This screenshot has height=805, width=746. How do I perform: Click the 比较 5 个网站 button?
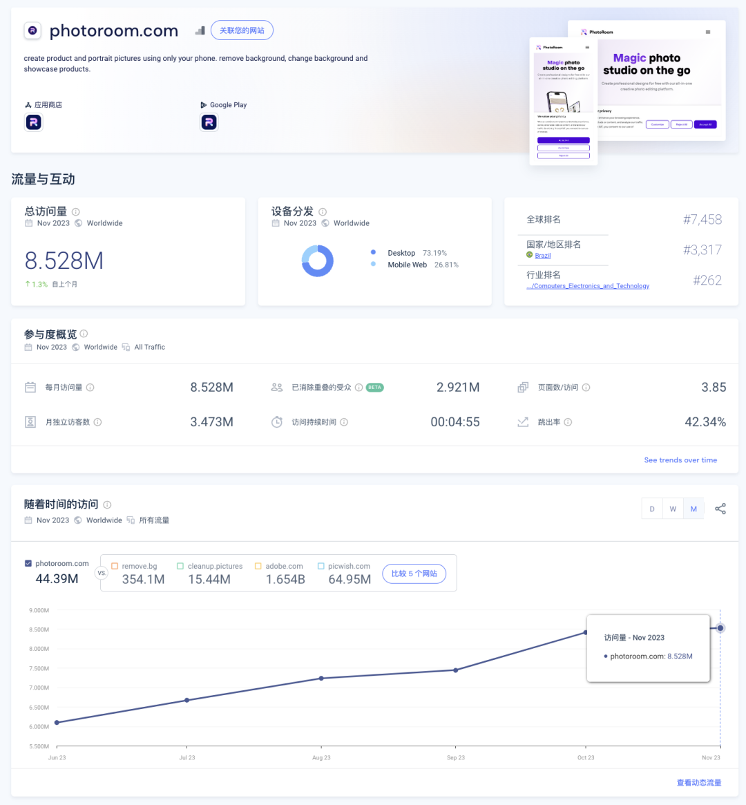pyautogui.click(x=414, y=574)
